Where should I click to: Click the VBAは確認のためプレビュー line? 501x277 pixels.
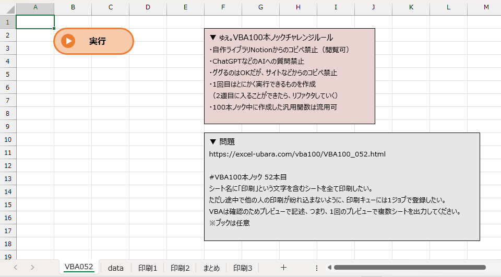click(x=335, y=211)
